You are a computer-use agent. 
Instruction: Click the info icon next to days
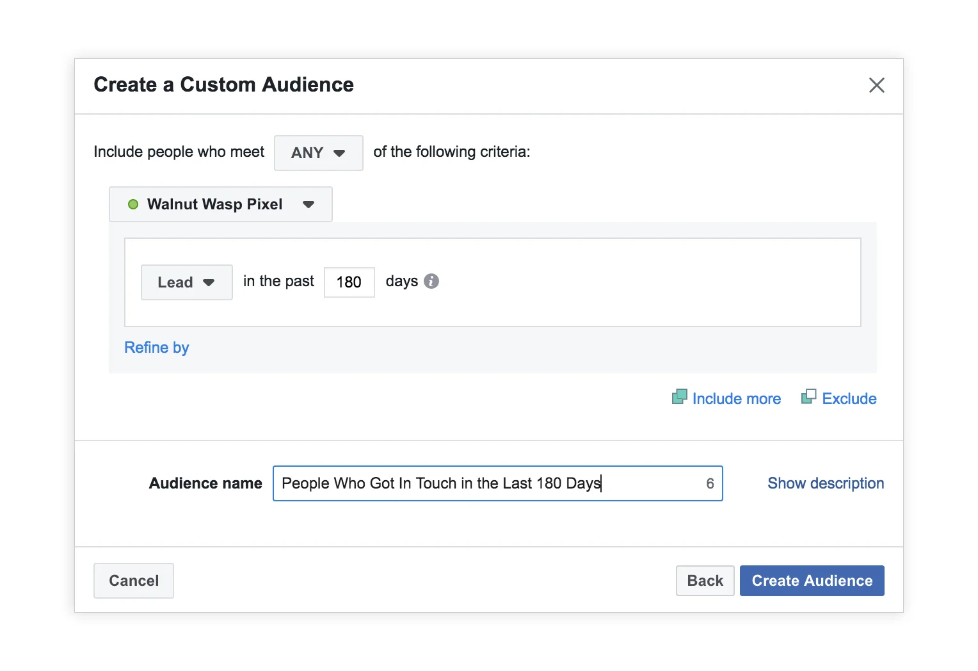(x=431, y=281)
